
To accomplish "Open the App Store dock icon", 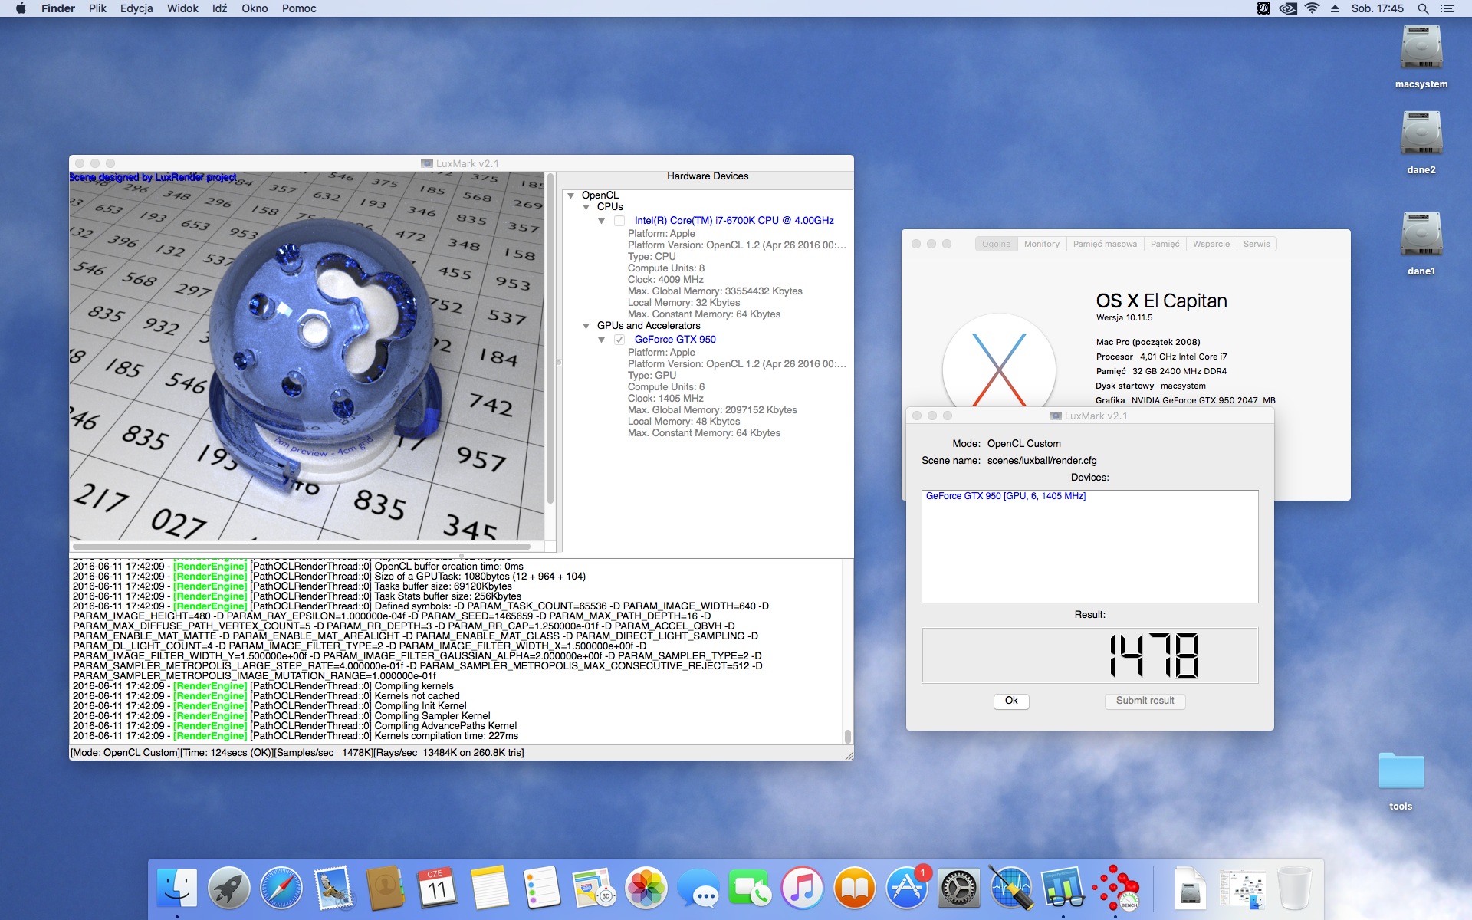I will coord(907,889).
